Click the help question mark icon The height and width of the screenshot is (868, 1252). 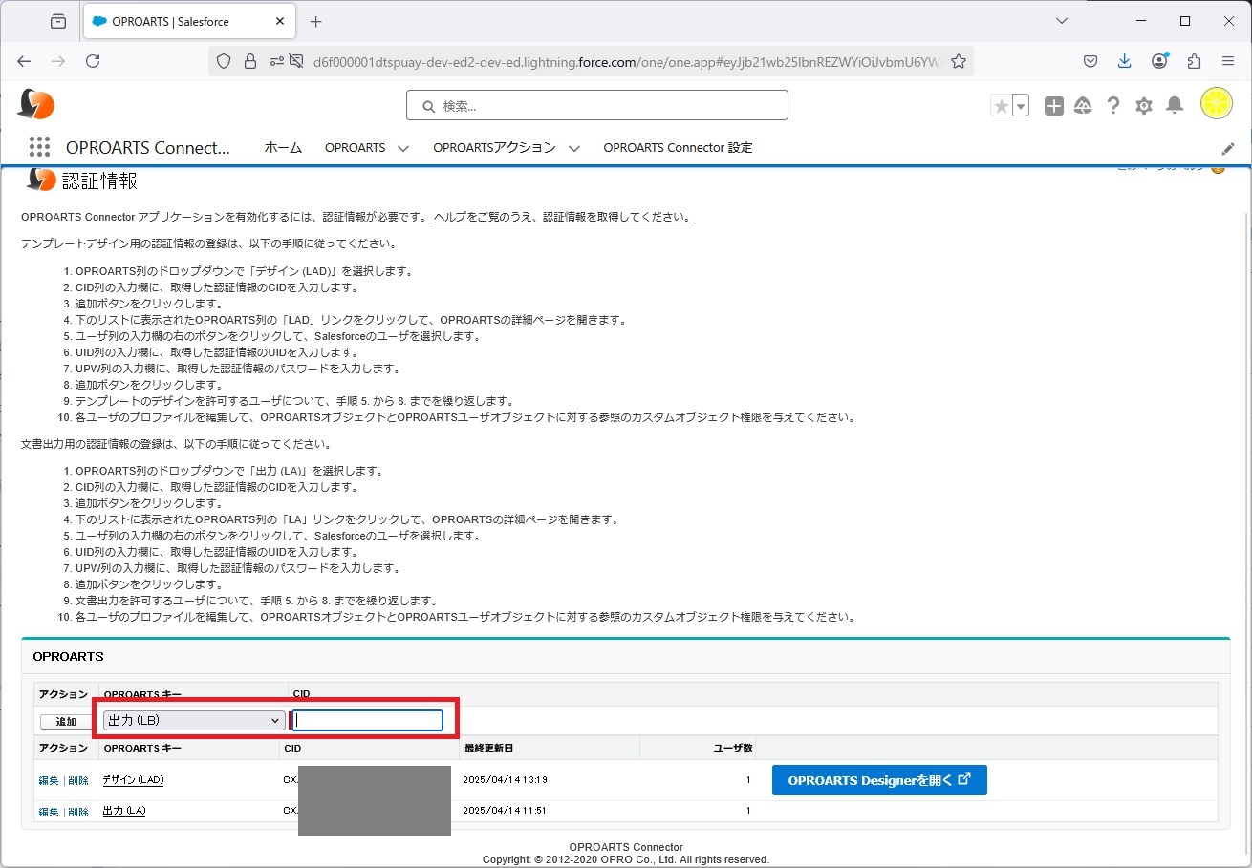pos(1113,106)
